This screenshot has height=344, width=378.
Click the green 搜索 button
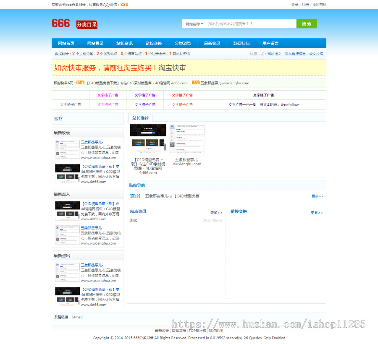pos(307,23)
